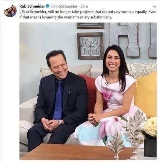Open the Rob Schneider display name link
Image resolution: width=159 pixels, height=162 pixels.
pyautogui.click(x=32, y=6)
